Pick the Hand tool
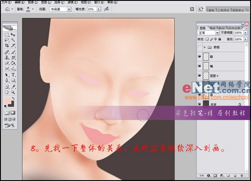 click(x=7, y=92)
